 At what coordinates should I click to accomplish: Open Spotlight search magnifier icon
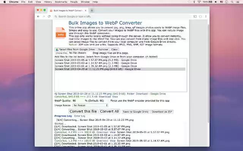[x=232, y=2]
